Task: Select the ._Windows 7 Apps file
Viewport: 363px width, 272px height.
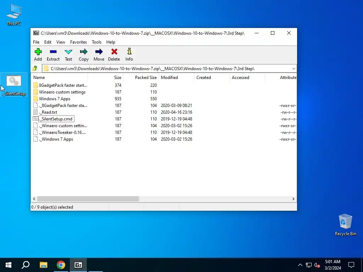Action: pos(56,139)
